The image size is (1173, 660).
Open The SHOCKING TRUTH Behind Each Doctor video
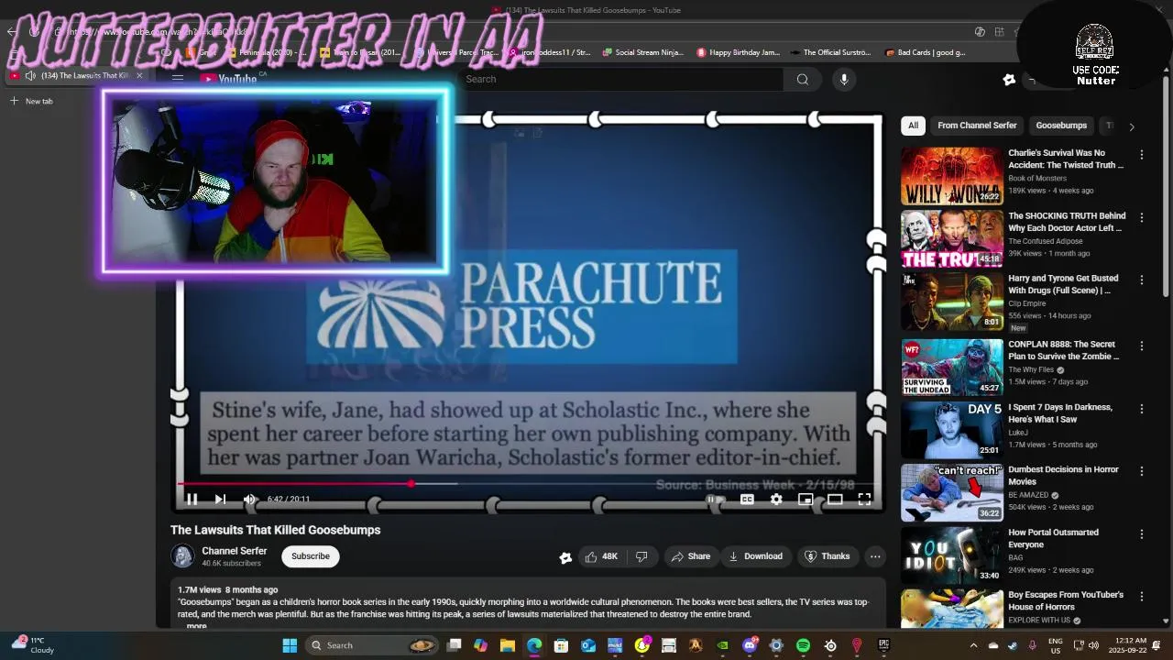(1067, 222)
